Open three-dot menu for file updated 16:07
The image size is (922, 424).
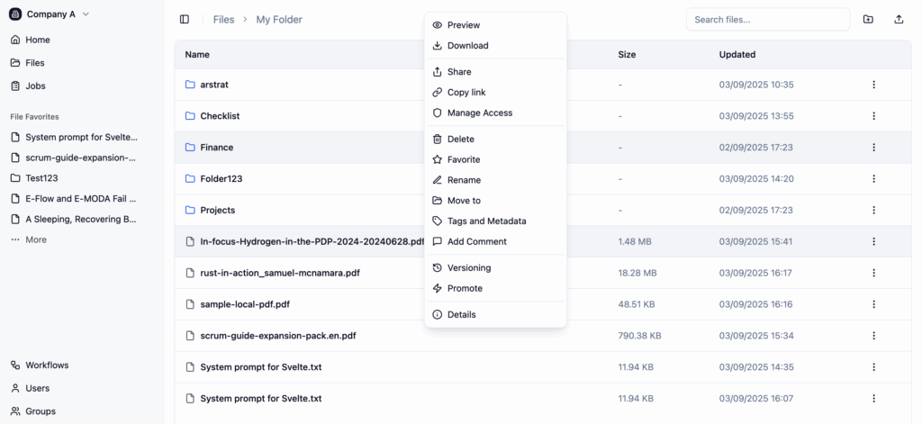pyautogui.click(x=873, y=398)
